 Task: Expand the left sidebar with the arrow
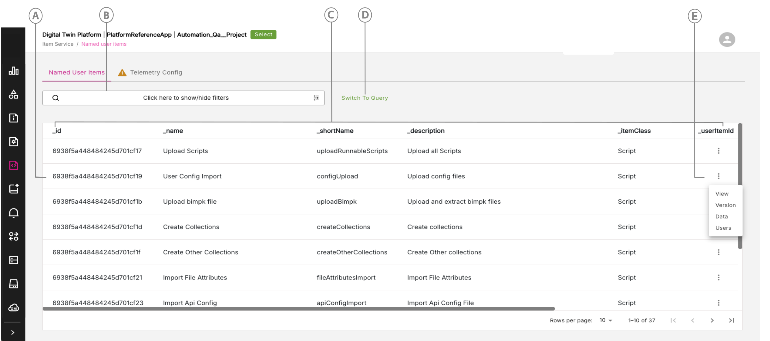click(x=13, y=333)
